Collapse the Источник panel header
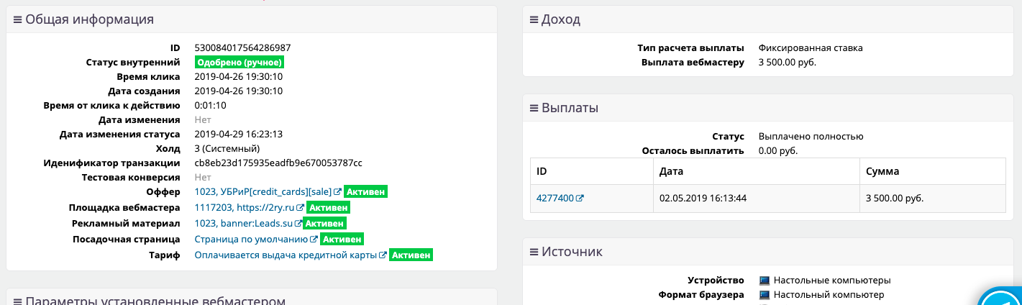Screen dimensions: 1022x305 click(566, 252)
